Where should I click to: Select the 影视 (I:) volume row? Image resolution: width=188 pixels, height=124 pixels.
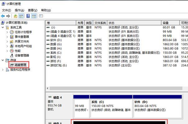pyautogui.click(x=117, y=57)
